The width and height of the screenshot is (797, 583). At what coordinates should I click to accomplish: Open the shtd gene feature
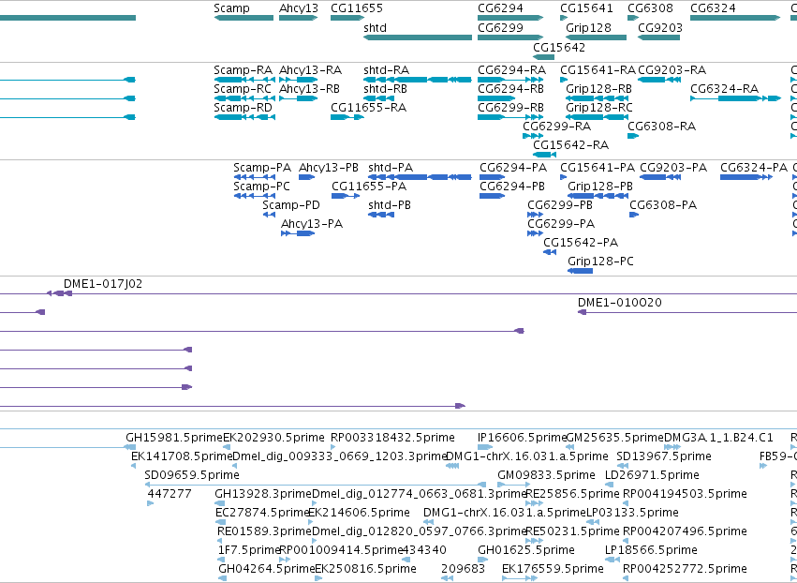[418, 37]
